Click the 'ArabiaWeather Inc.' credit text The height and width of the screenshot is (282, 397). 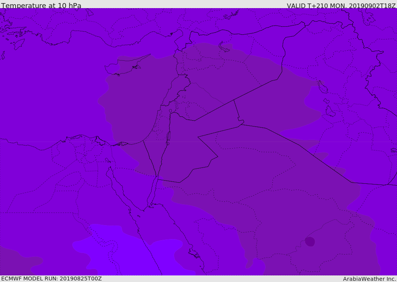coord(370,279)
